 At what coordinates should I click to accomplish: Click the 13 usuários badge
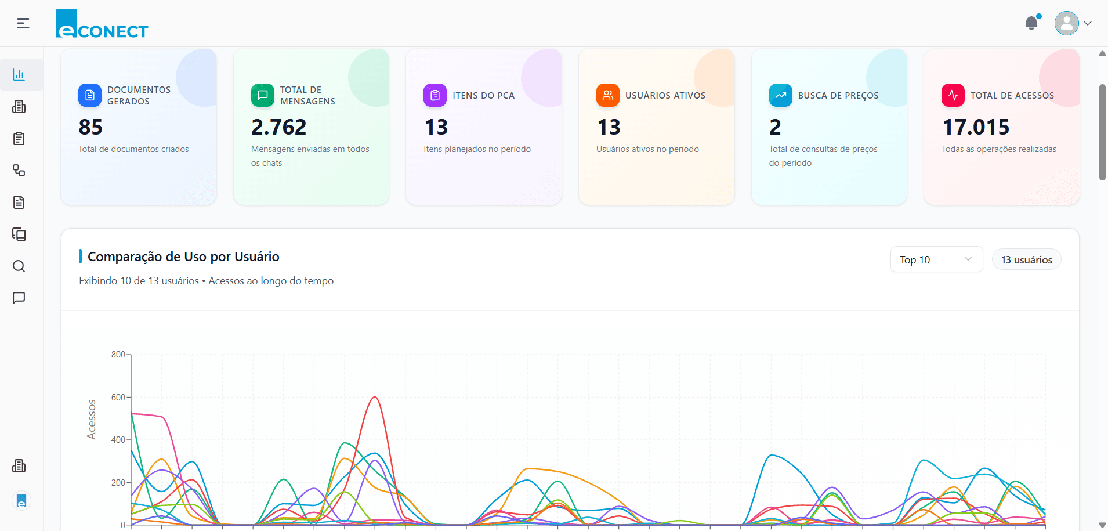(1026, 260)
